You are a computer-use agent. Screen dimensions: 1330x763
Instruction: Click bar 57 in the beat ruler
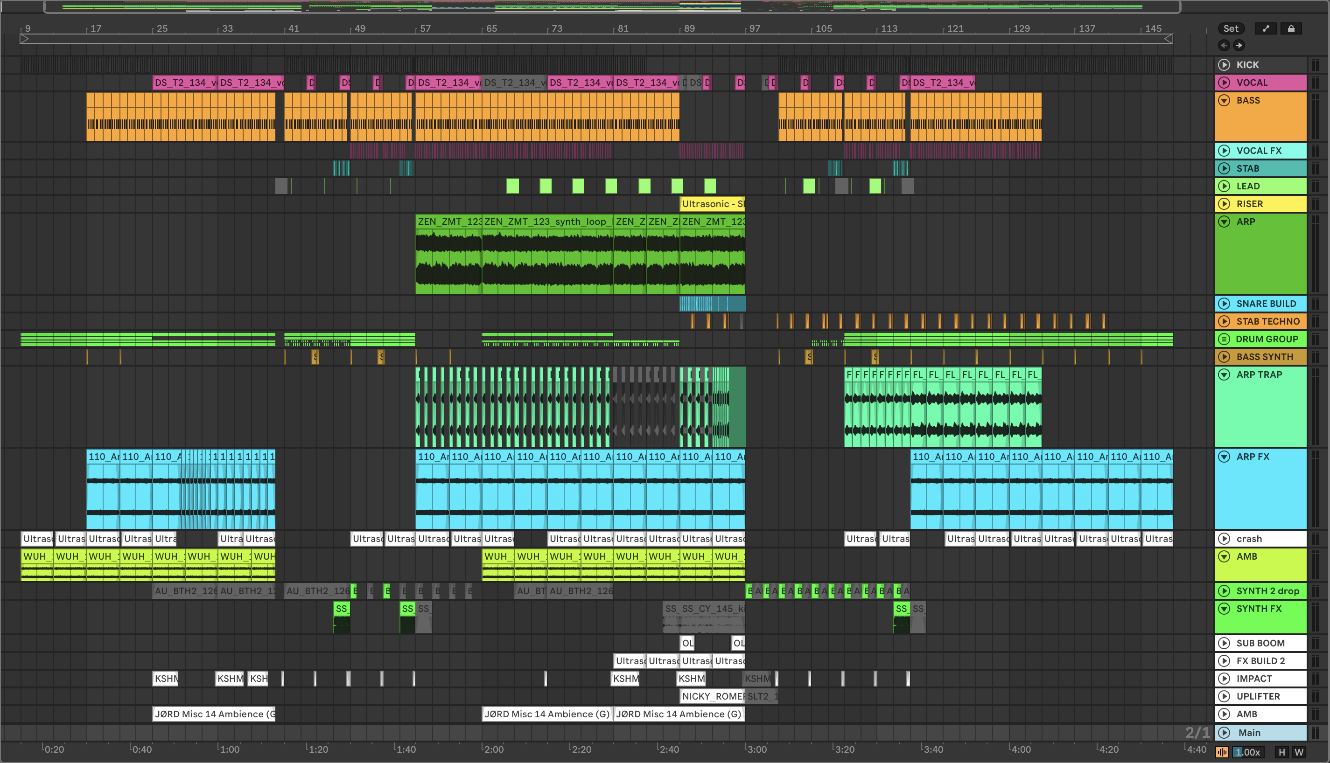(x=425, y=28)
